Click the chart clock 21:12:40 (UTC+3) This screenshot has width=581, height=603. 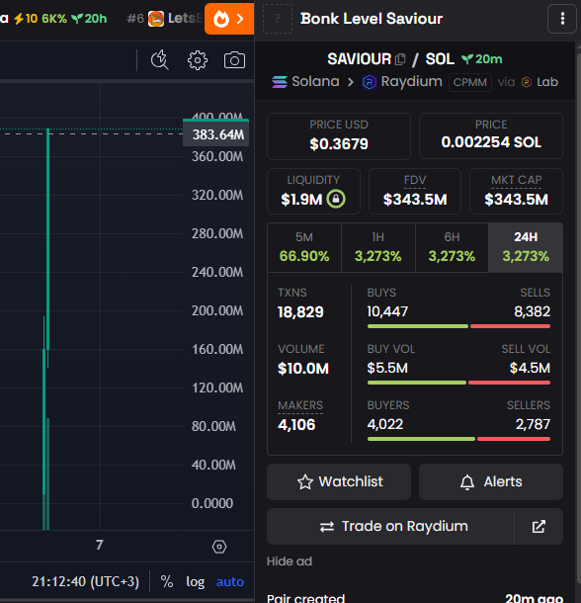pos(85,581)
